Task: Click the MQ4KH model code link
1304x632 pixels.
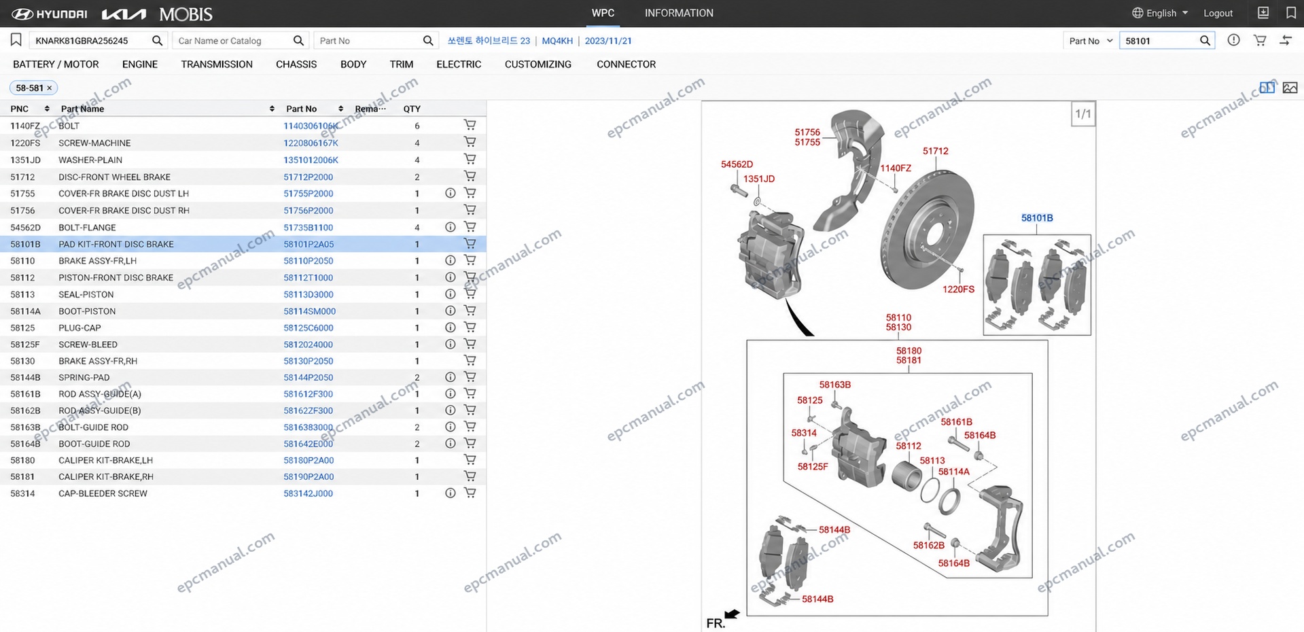Action: 557,41
